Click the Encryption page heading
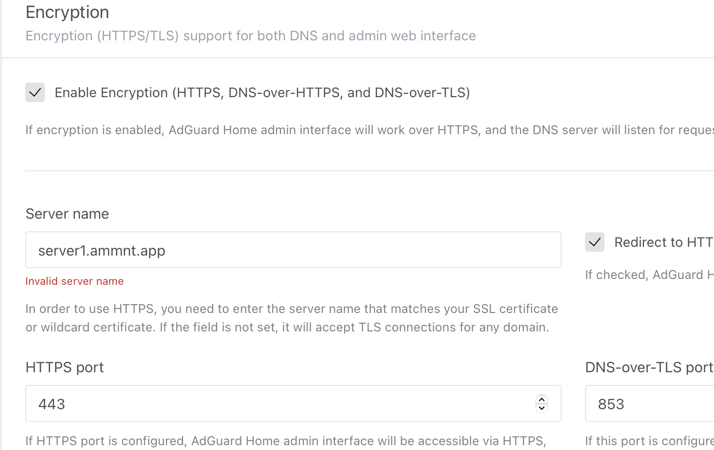Viewport: 714px width, 450px height. point(67,12)
